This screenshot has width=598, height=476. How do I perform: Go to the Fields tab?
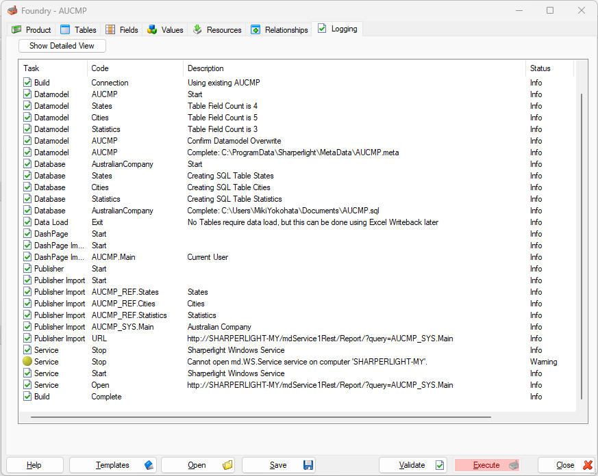[122, 29]
